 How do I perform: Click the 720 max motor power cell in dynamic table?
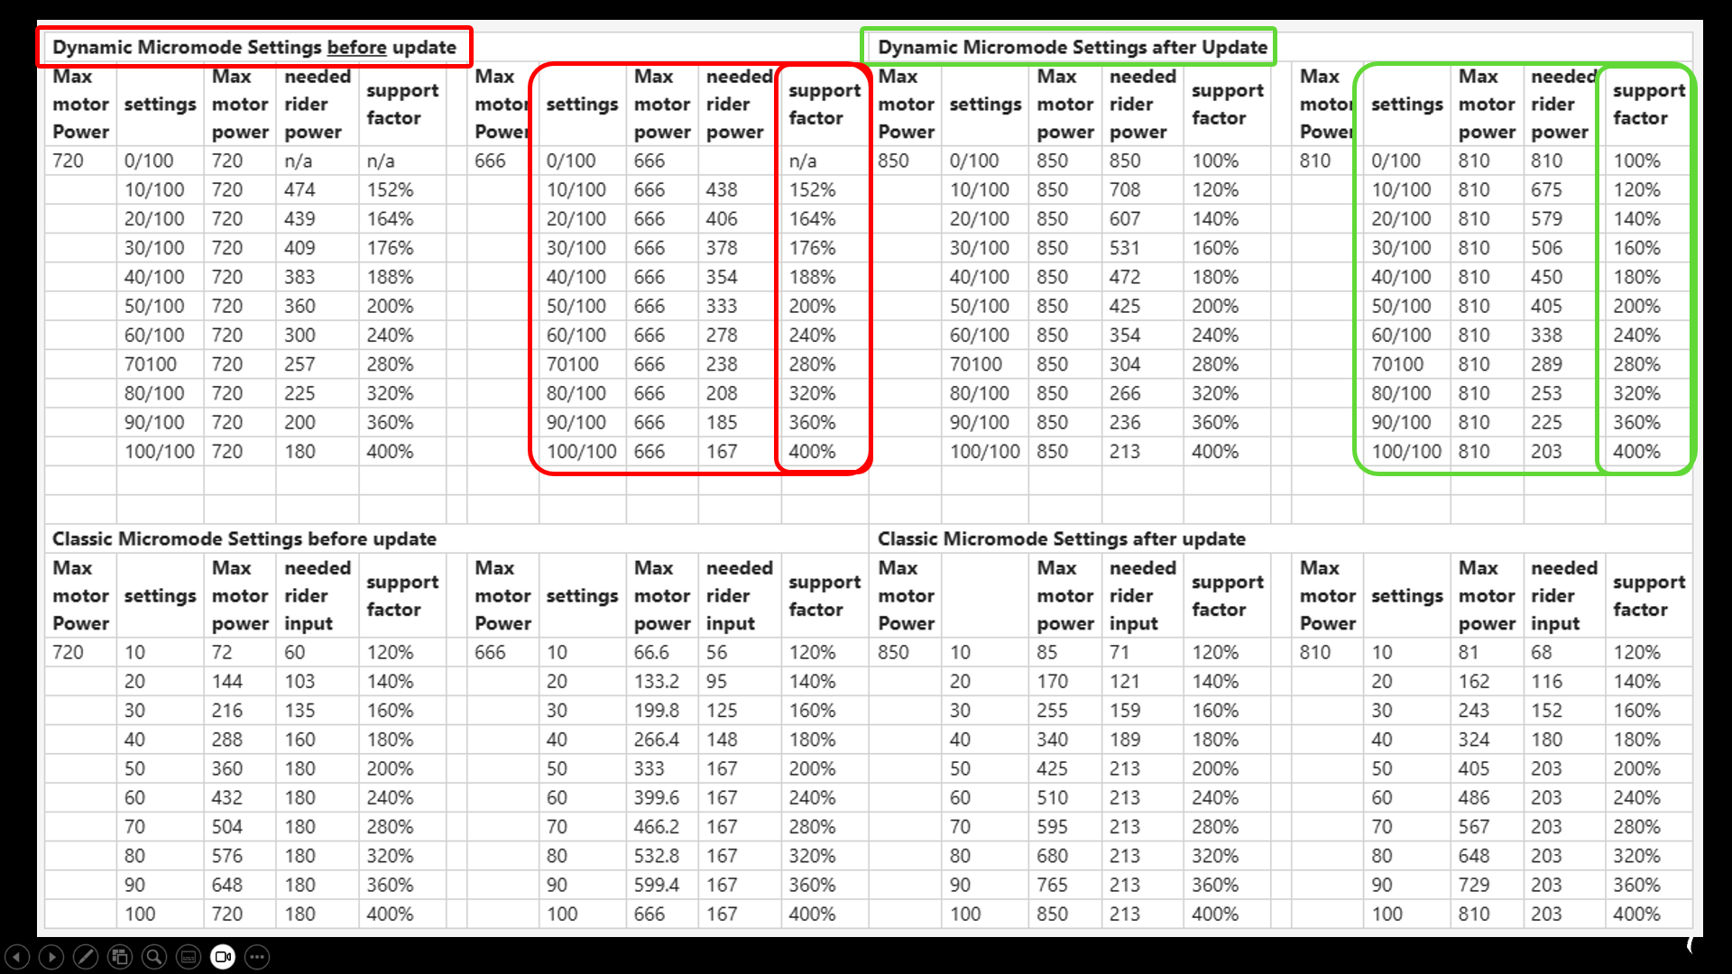[68, 161]
